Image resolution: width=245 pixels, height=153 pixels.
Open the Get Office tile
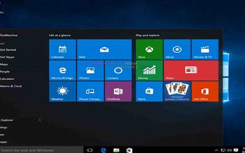(x=205, y=91)
